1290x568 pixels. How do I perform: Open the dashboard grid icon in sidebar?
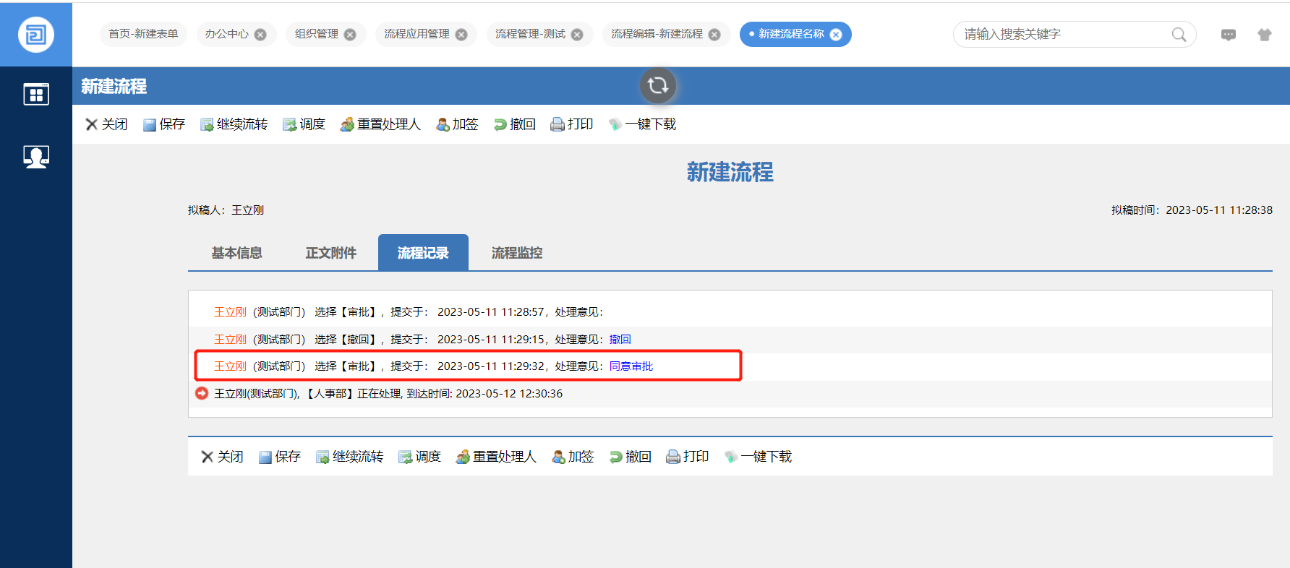pos(36,94)
